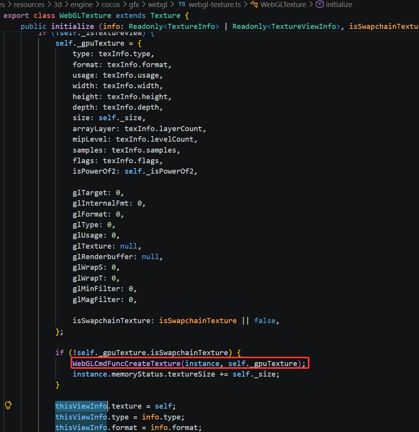Click the sticky 'export class WebGLTexture' line
Image resolution: width=419 pixels, height=432 pixels.
click(96, 16)
